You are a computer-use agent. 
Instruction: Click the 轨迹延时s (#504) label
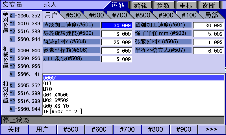71,42
